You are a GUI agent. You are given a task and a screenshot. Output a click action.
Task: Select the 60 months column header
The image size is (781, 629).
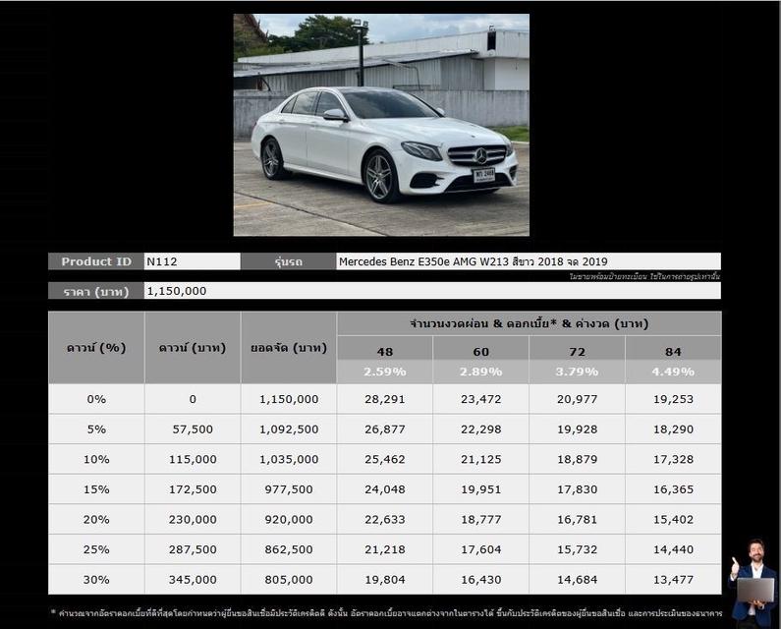click(x=480, y=351)
